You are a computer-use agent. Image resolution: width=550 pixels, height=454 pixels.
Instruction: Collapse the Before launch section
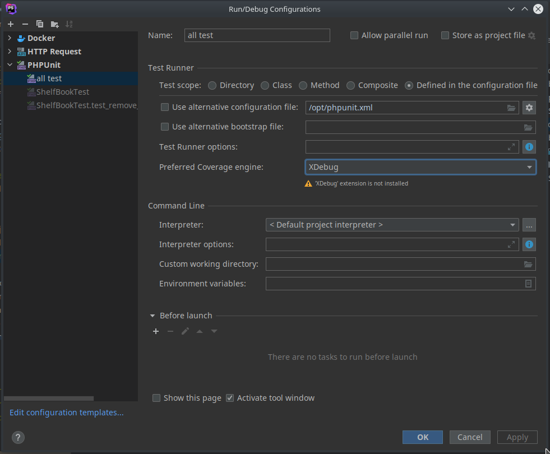[x=152, y=316]
